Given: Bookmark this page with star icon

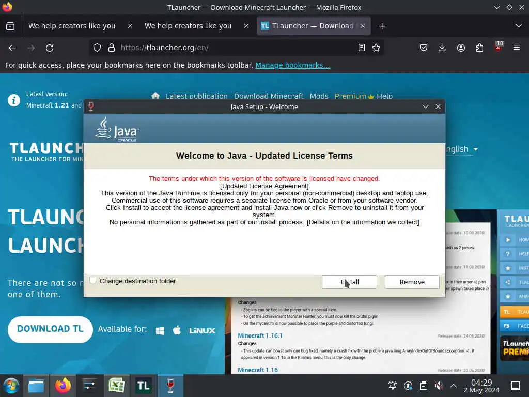Looking at the screenshot, I should coord(376,48).
